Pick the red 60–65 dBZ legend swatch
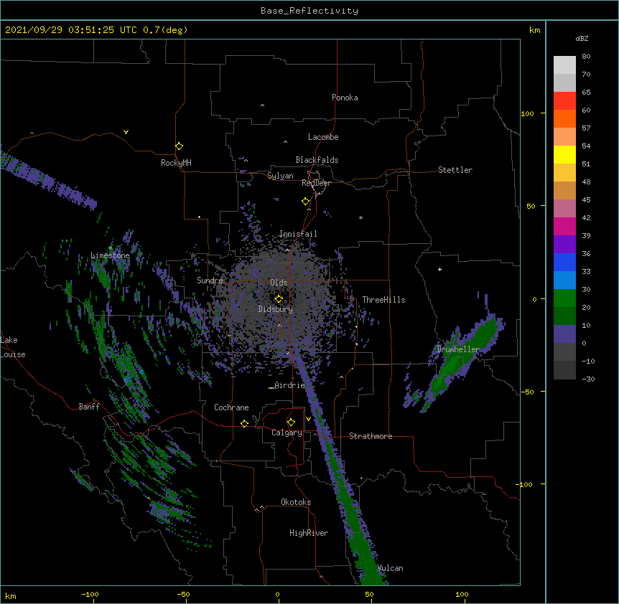The width and height of the screenshot is (619, 604). [564, 101]
